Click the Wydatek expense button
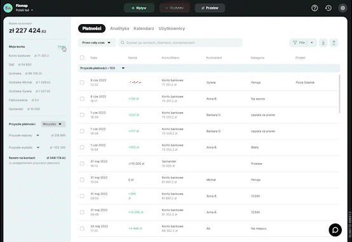352x242 pixels. pos(175,8)
